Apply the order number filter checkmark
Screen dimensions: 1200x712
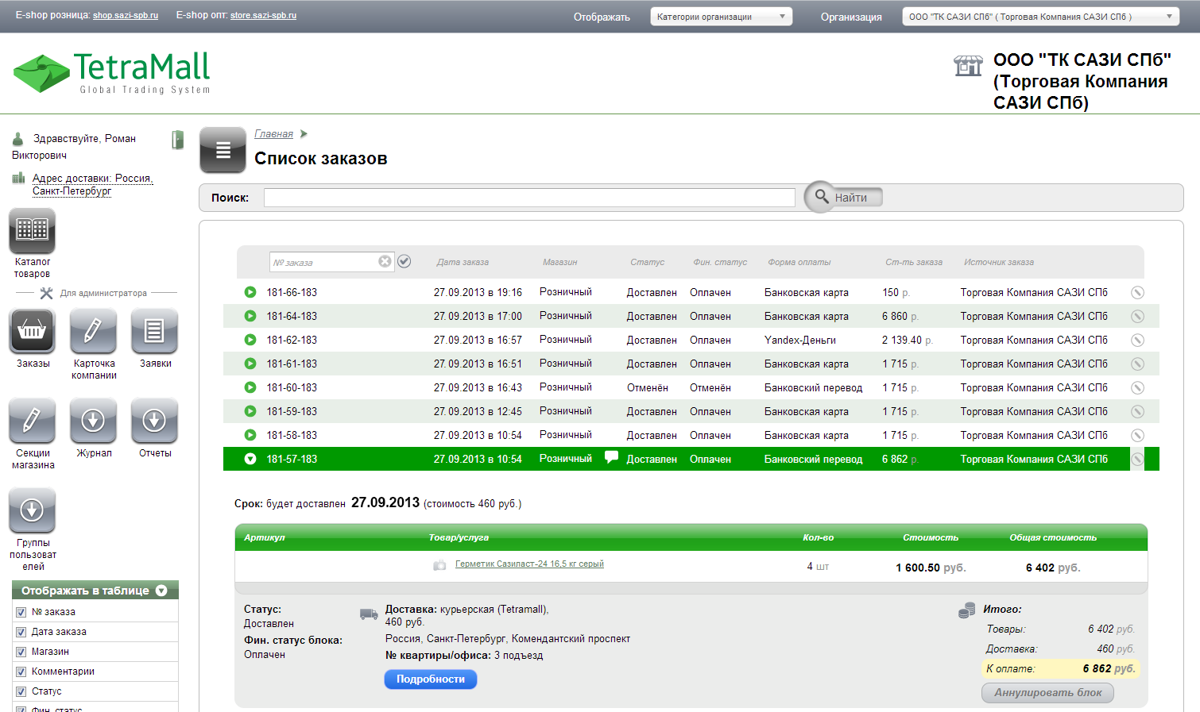pyautogui.click(x=405, y=261)
